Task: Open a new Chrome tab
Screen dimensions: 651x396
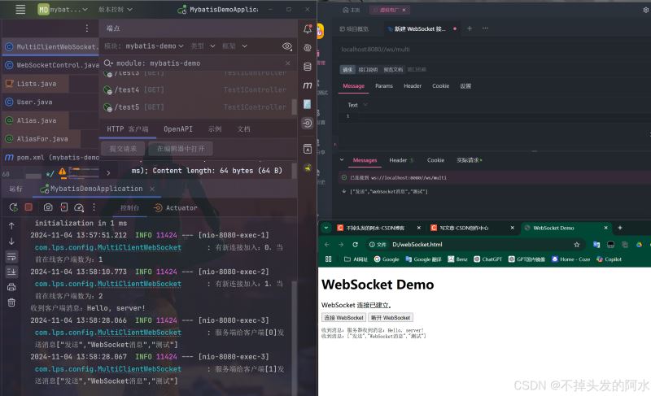Action: (x=620, y=228)
